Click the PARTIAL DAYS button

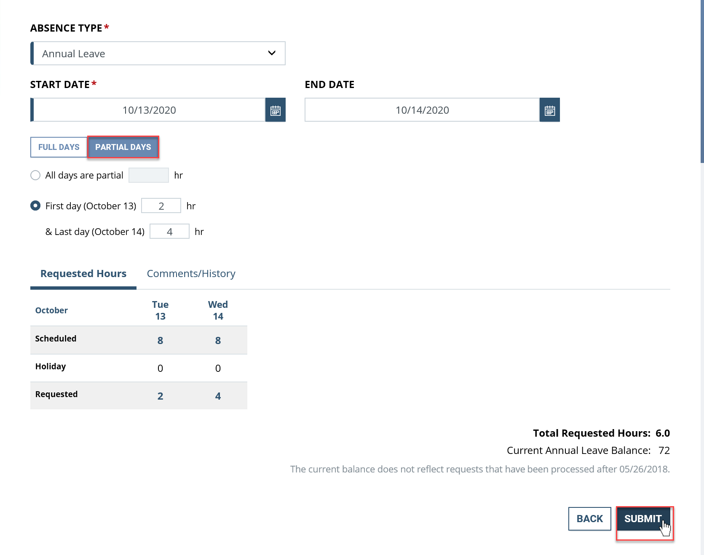pos(123,147)
